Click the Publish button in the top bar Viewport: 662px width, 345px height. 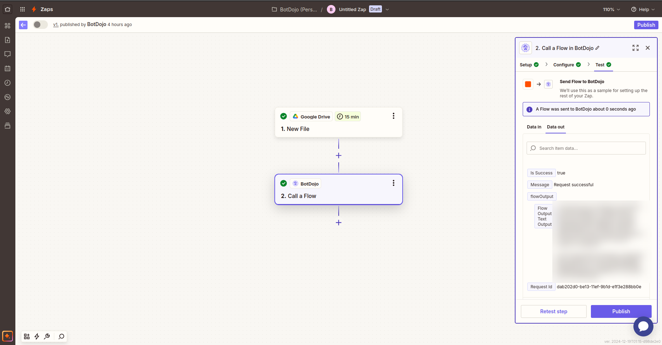pos(646,25)
